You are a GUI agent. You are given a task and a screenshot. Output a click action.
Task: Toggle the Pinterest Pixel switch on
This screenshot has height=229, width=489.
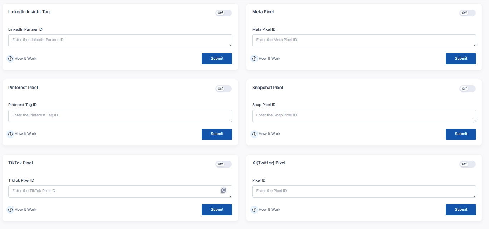click(x=224, y=89)
